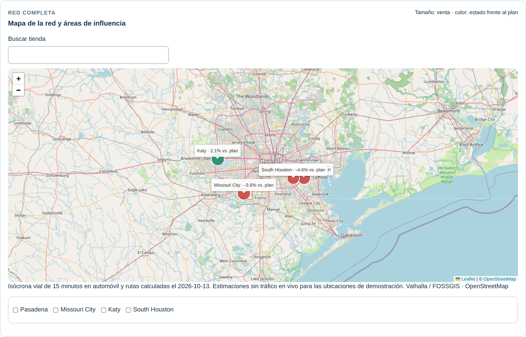Zoom out on the map

click(18, 90)
